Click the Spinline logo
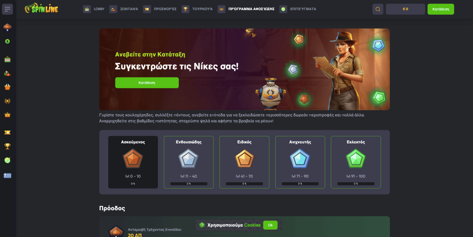 tap(41, 8)
